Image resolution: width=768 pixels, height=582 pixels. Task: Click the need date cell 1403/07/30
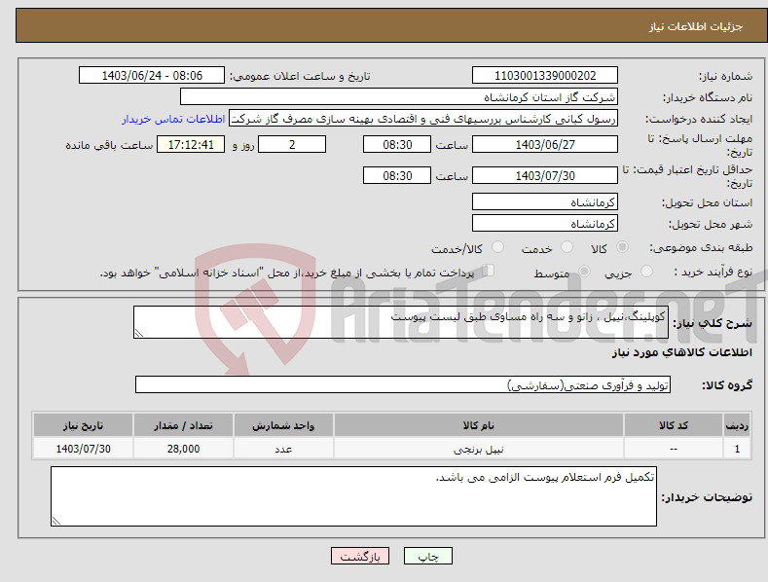pyautogui.click(x=84, y=449)
